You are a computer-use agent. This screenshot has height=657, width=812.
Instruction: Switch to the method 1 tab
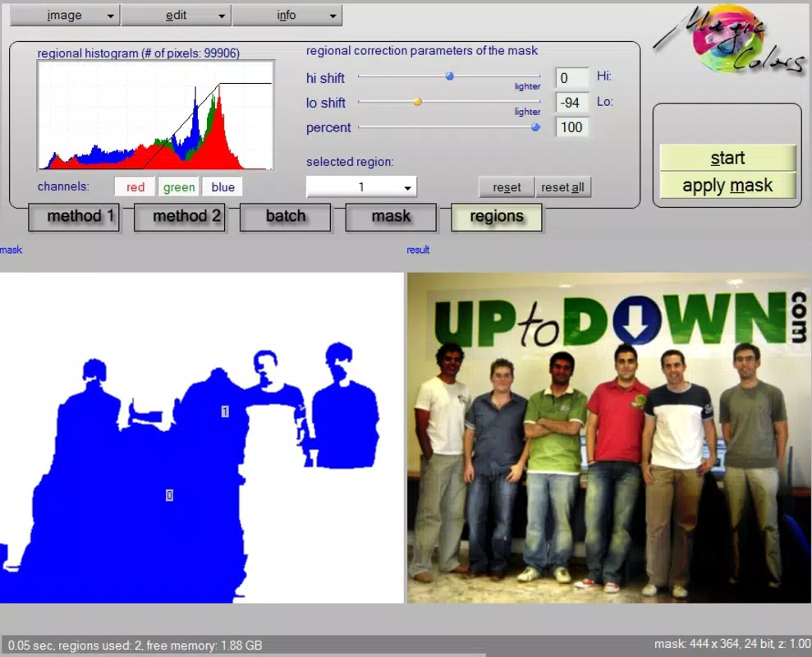pos(74,217)
